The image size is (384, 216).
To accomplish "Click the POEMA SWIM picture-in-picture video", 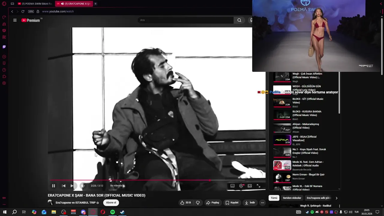I will tap(316, 36).
